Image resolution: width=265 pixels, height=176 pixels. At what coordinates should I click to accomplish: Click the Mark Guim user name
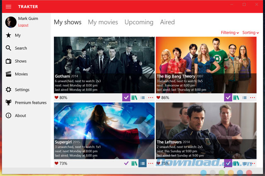[28, 18]
